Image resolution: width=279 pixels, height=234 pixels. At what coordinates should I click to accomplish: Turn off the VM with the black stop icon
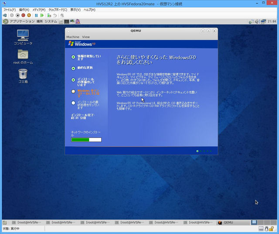[x=17, y=15]
